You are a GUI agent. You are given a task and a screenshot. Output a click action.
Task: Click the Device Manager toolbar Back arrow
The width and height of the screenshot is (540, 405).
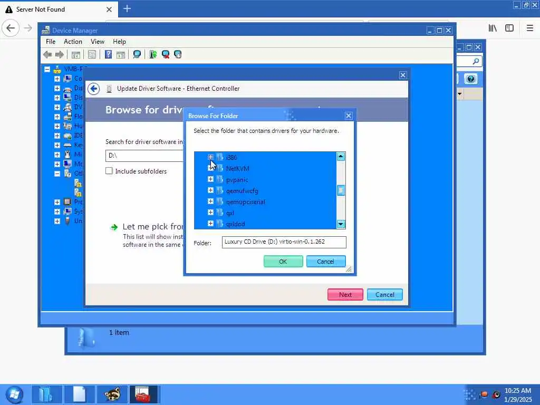point(47,54)
